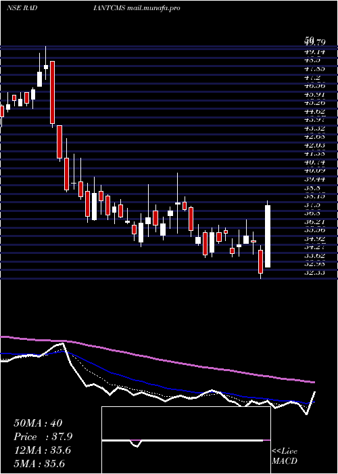Click the 34.92 price axis label
Screen dimensions: 338x474
[x=314, y=239]
